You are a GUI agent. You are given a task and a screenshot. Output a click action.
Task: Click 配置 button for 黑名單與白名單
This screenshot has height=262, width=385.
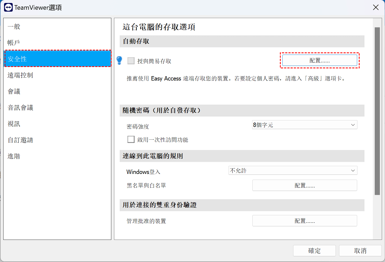(304, 185)
